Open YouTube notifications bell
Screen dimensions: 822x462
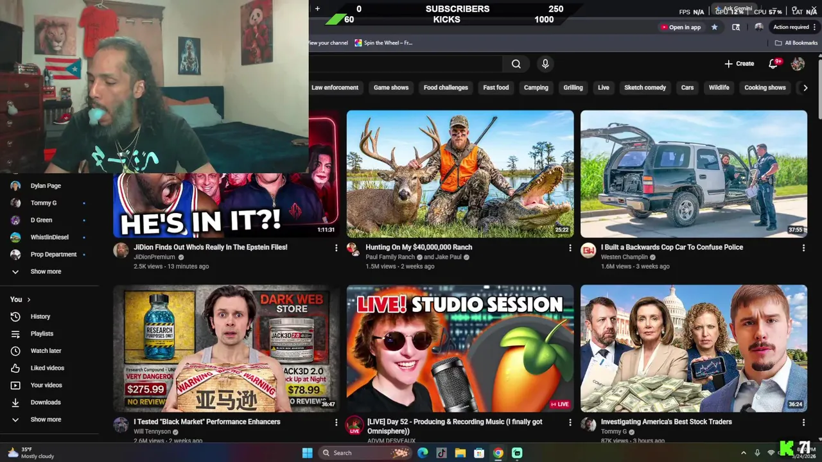pyautogui.click(x=773, y=64)
